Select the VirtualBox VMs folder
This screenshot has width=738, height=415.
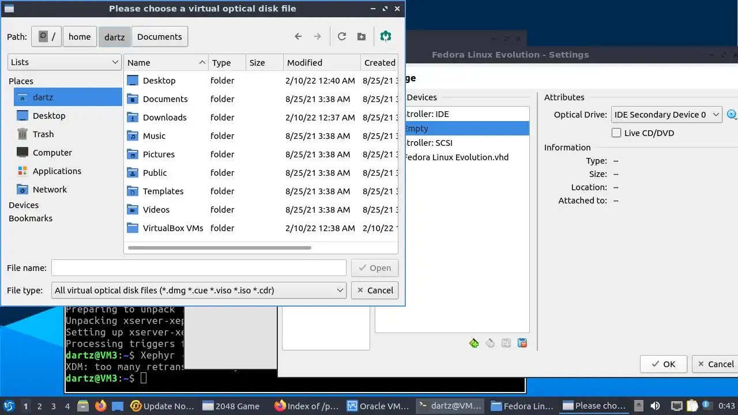261,228
